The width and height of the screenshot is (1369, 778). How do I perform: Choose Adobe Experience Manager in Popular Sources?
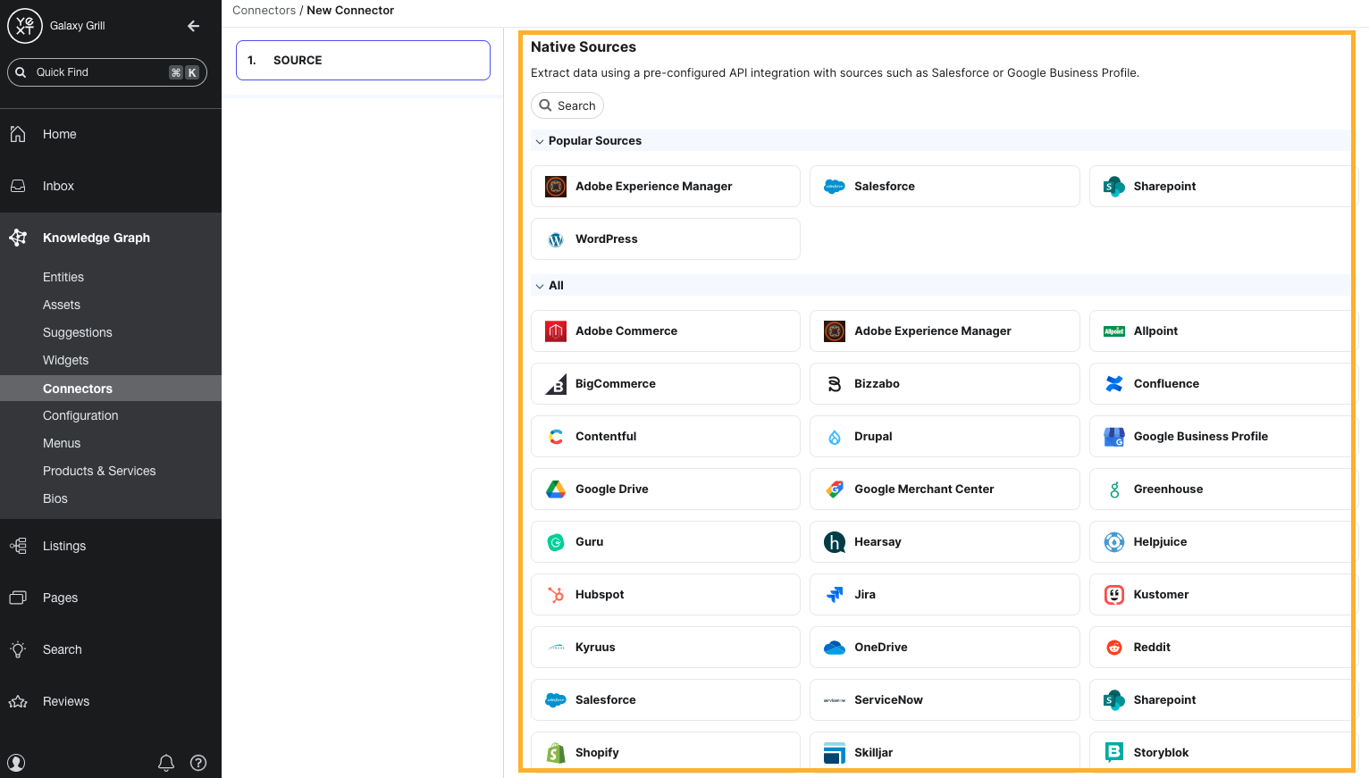[666, 186]
